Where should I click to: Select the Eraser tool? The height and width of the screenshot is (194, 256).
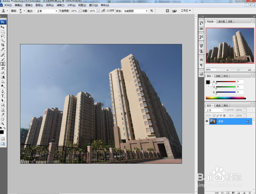[x=3, y=73]
